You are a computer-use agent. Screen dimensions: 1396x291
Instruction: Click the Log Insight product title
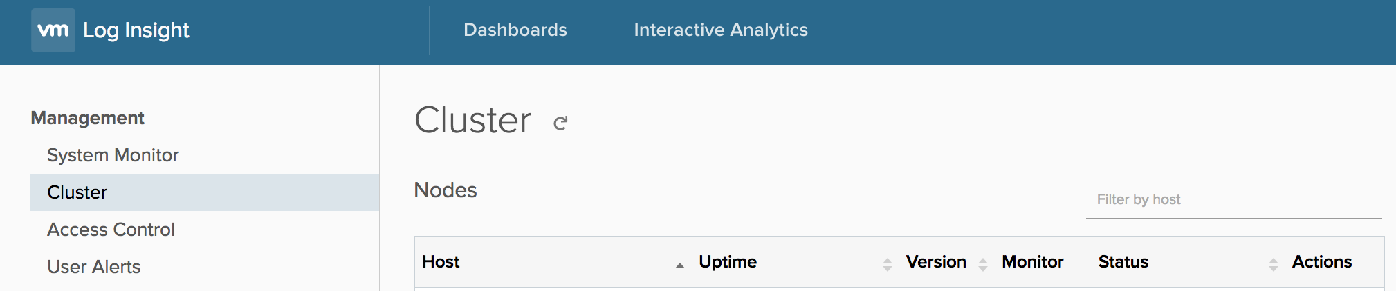136,30
